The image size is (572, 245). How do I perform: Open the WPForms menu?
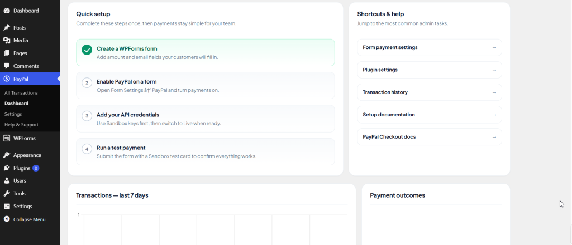(x=30, y=138)
